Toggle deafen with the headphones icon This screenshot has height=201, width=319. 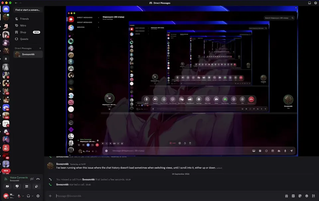click(x=28, y=196)
